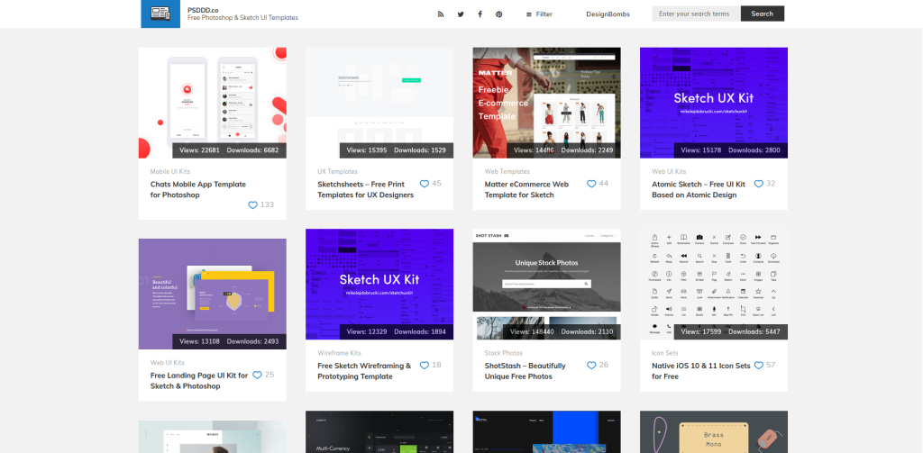Like the Native iOS Icon Sets post
Screen dimensions: 923x453
pos(758,366)
